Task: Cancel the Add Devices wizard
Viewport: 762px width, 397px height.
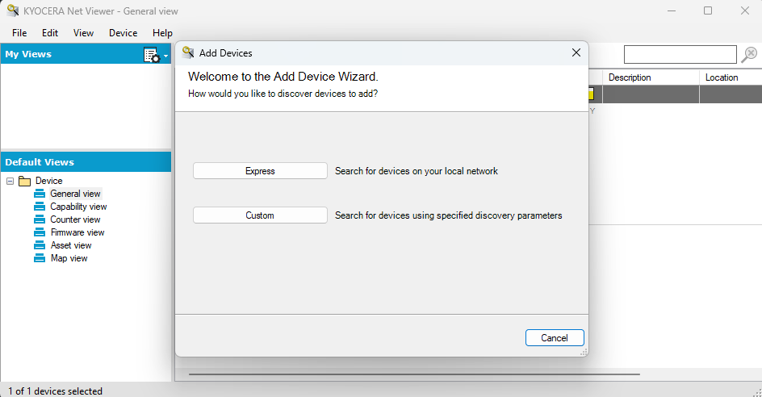Action: coord(555,338)
